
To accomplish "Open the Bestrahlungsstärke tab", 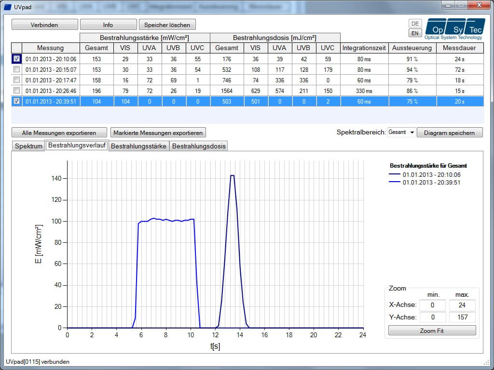I will coord(138,146).
